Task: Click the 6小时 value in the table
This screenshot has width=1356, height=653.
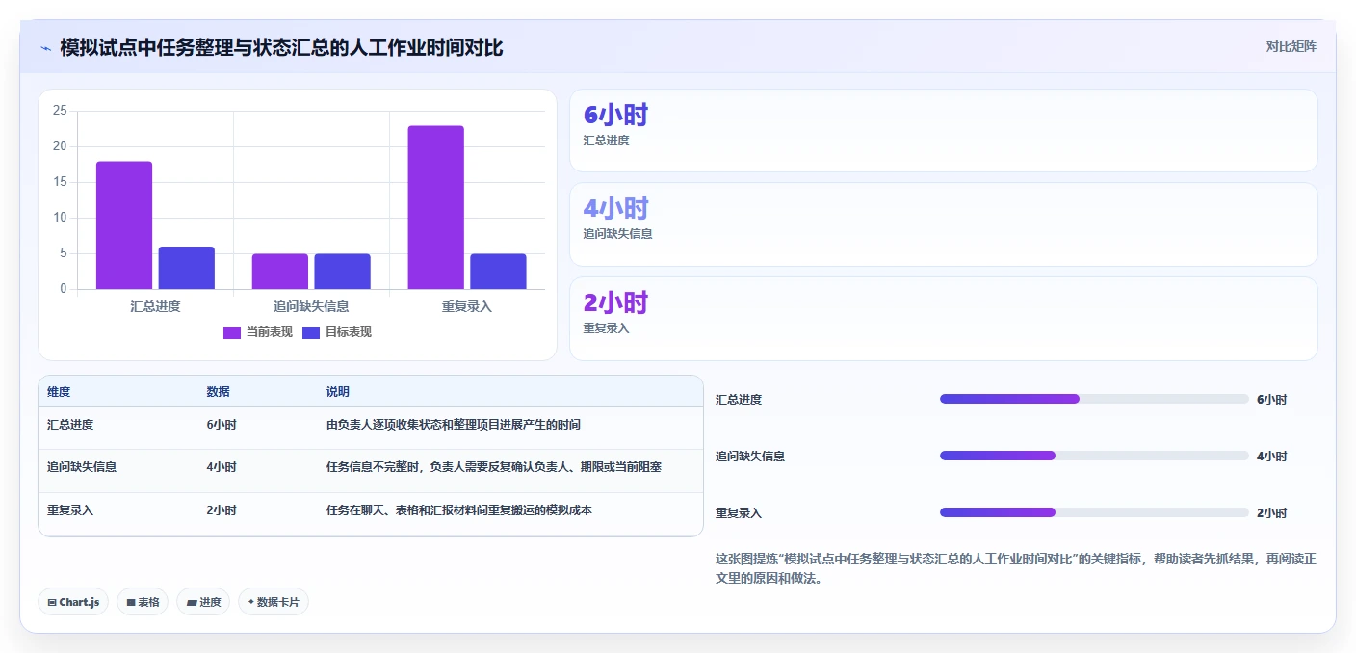Action: (x=222, y=425)
